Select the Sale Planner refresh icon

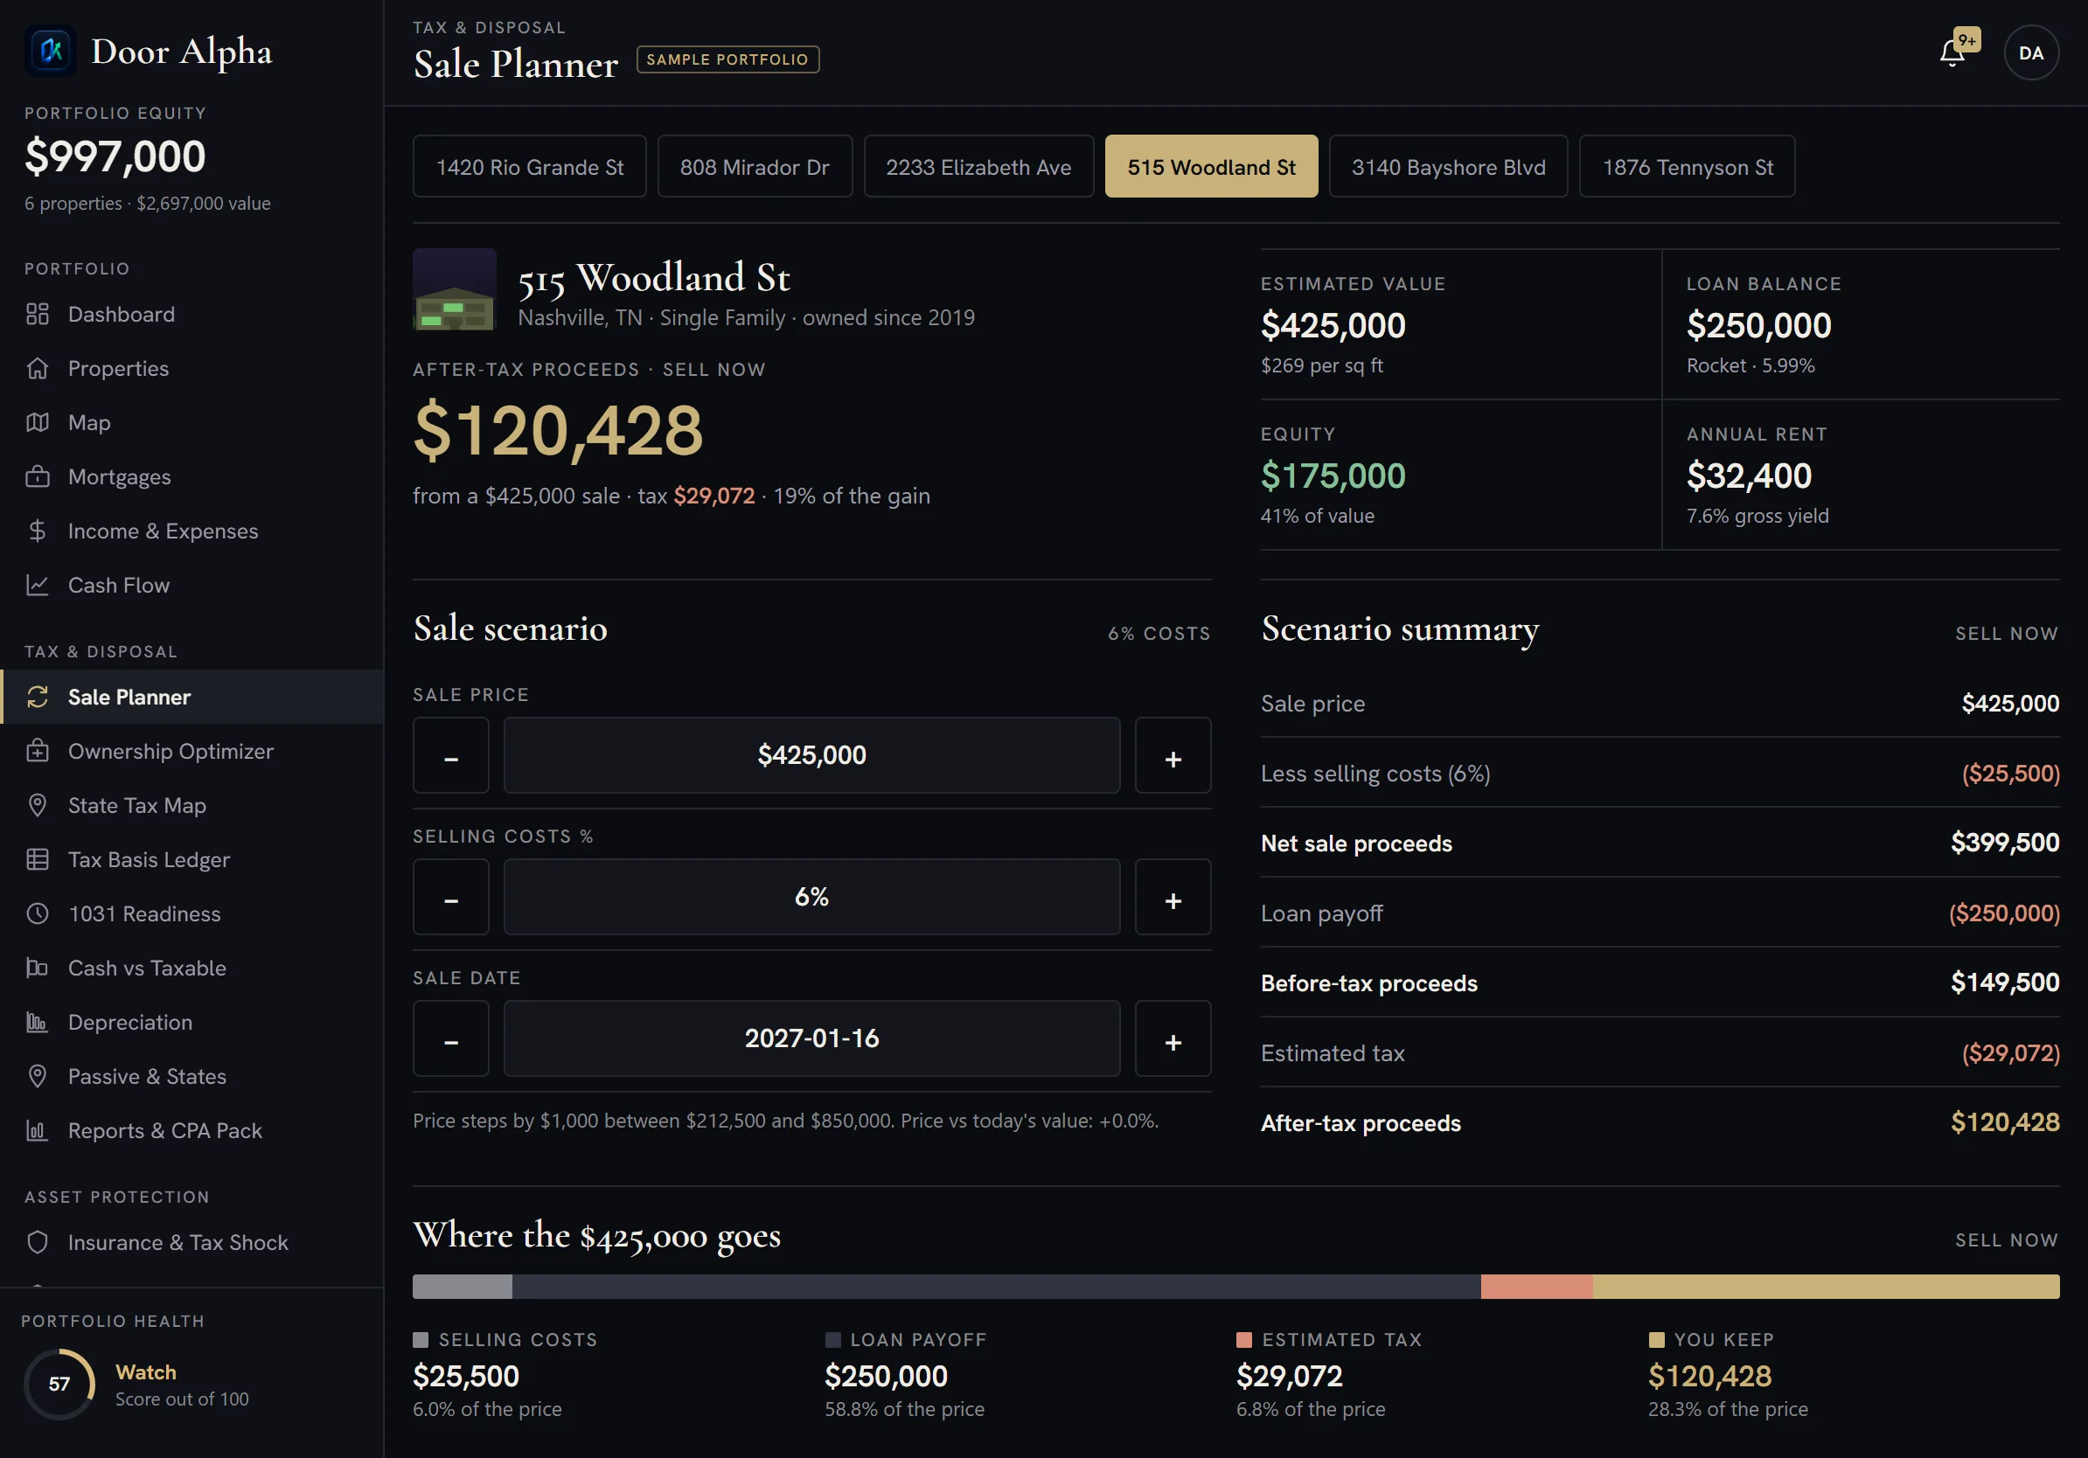click(38, 698)
